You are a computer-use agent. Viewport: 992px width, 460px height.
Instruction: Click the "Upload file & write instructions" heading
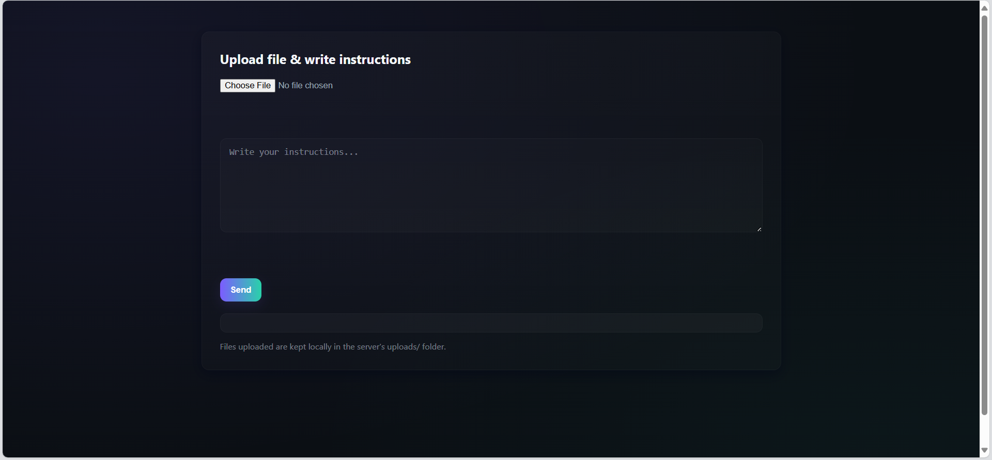pos(315,60)
